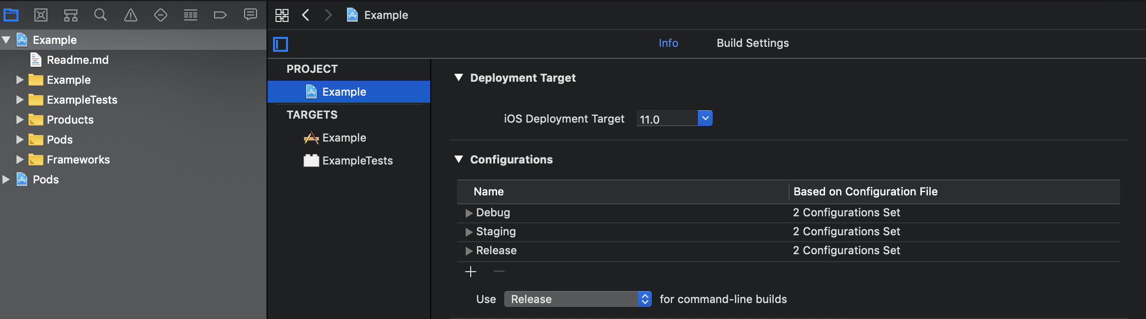Click Release's 2 Configurations Set cell
The width and height of the screenshot is (1146, 319).
[x=847, y=251]
